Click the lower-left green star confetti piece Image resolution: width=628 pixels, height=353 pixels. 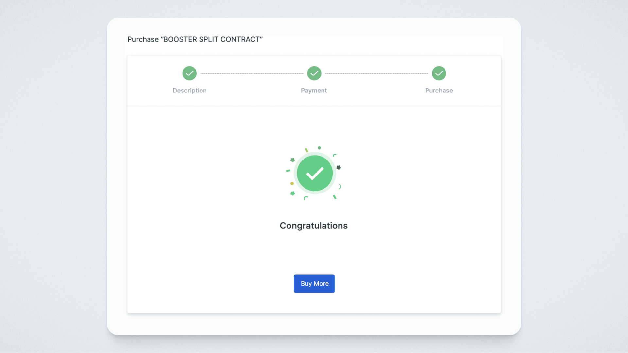click(x=293, y=193)
